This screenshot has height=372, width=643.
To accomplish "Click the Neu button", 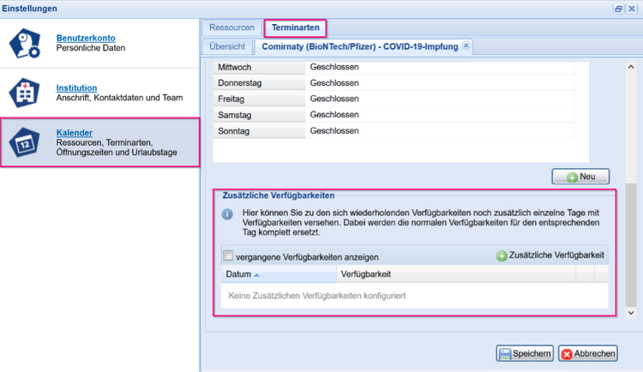I will pyautogui.click(x=580, y=177).
